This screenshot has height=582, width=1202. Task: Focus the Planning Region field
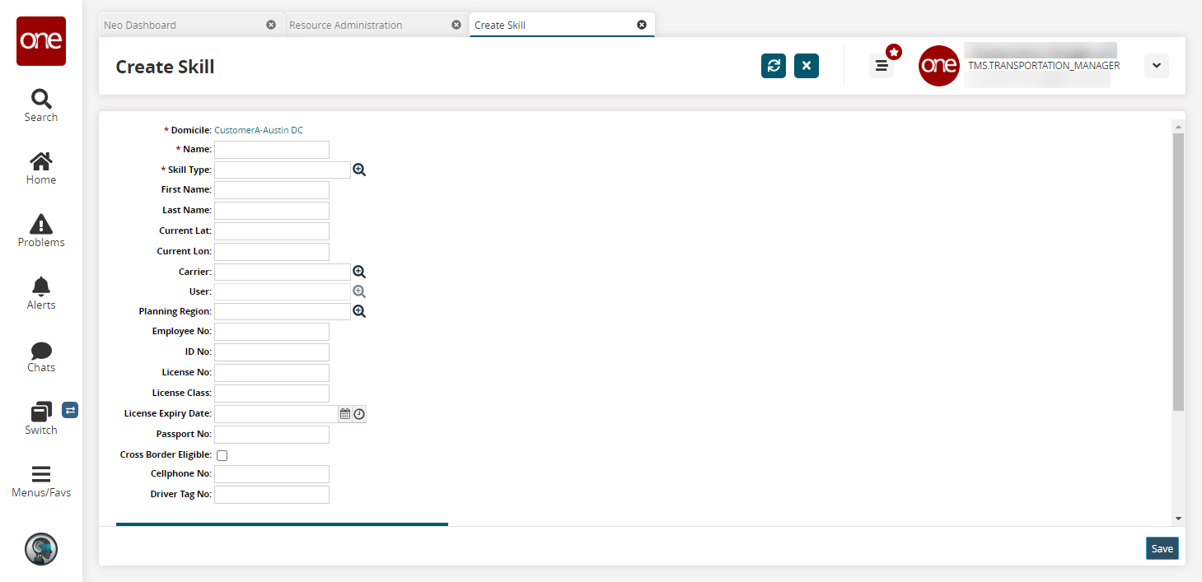click(x=283, y=311)
